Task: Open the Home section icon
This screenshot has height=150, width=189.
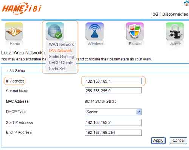Action: pyautogui.click(x=14, y=31)
